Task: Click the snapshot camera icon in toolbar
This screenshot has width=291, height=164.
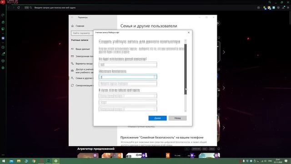Action: pyautogui.click(x=259, y=8)
